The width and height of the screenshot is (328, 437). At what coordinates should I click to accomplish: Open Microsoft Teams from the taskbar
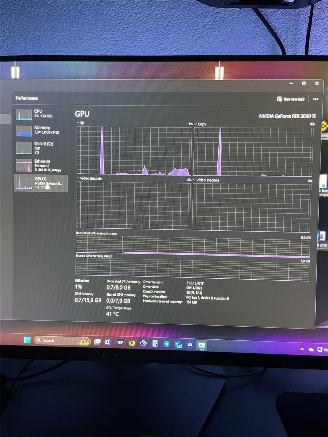coord(109,342)
